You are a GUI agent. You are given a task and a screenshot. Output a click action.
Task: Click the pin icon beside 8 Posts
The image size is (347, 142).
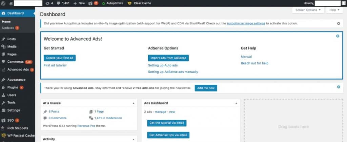click(x=45, y=112)
